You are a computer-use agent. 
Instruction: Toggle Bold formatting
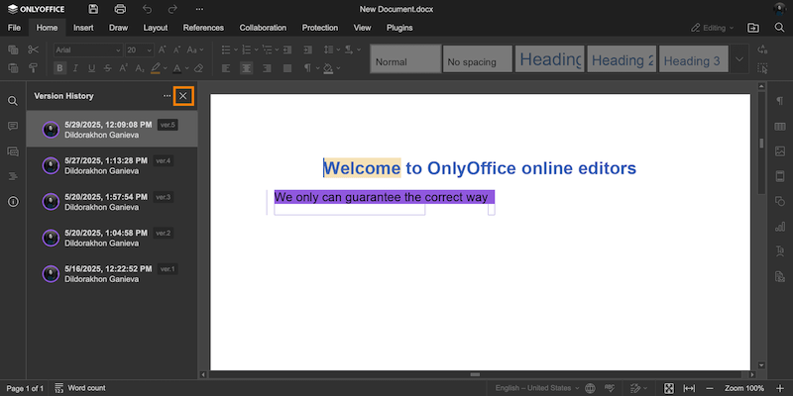(59, 68)
